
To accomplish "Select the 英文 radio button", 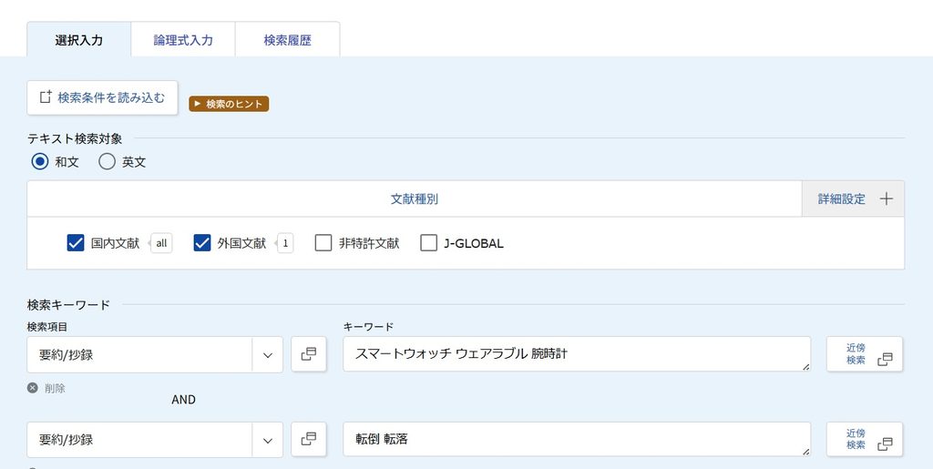I will click(x=108, y=162).
